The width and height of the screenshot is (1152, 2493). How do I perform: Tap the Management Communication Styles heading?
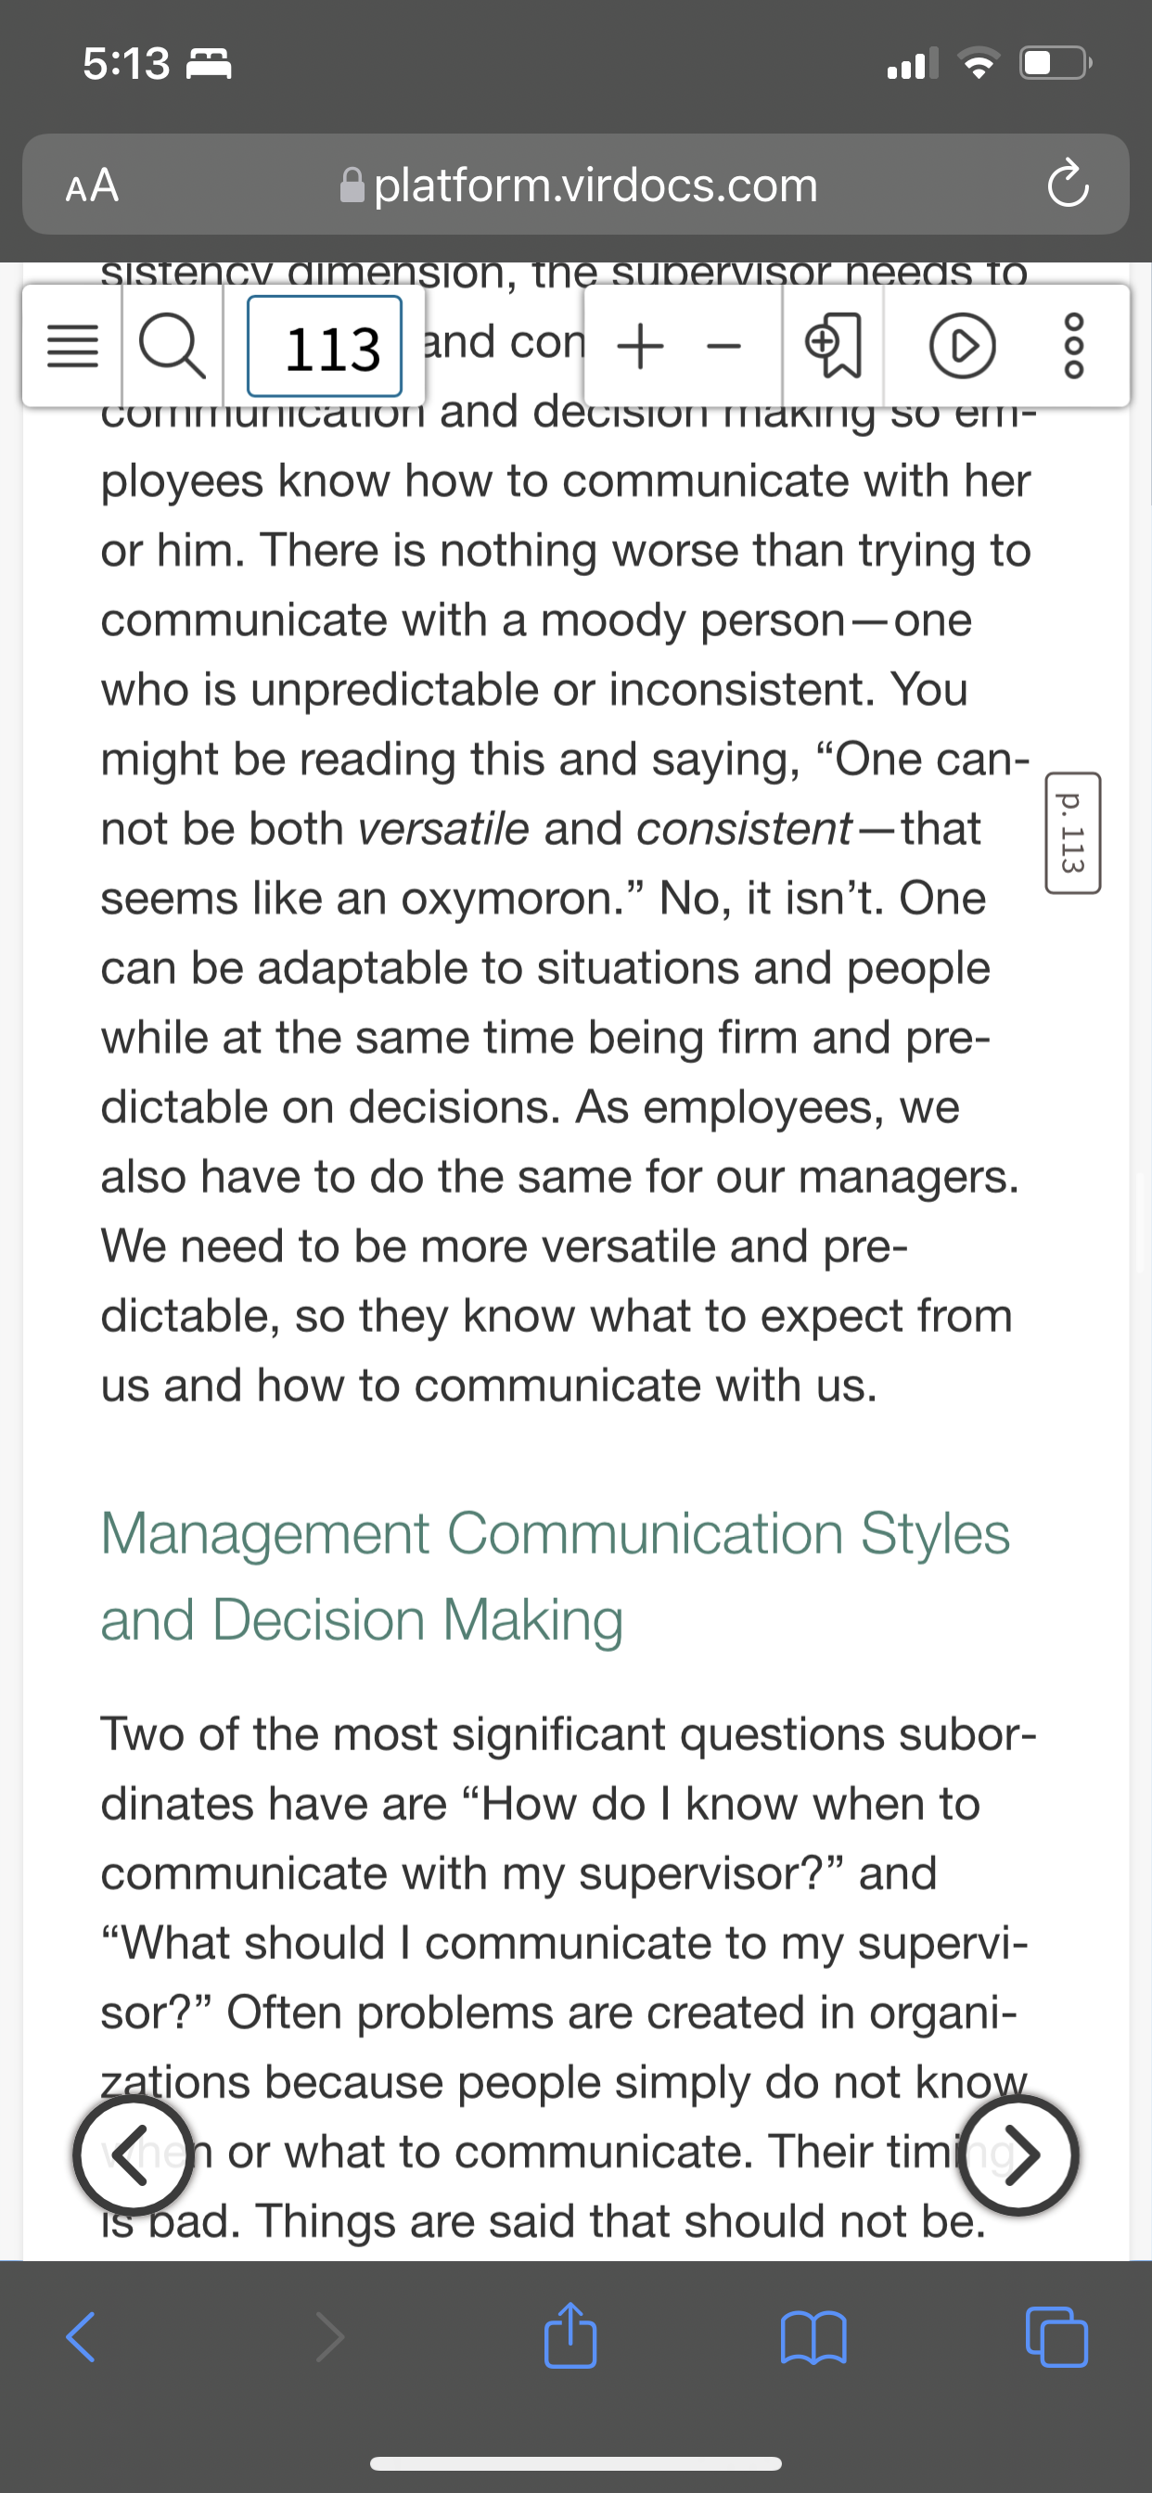(x=556, y=1576)
